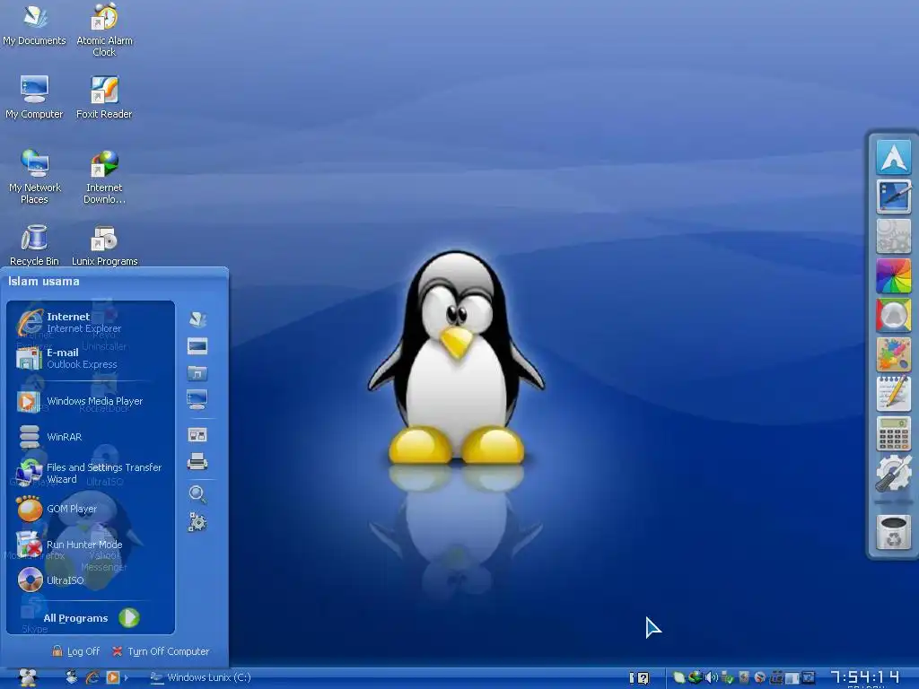
Task: Launch GOM Player from start menu
Action: (57, 509)
